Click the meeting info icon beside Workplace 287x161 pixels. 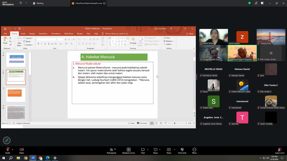[x=21, y=3]
